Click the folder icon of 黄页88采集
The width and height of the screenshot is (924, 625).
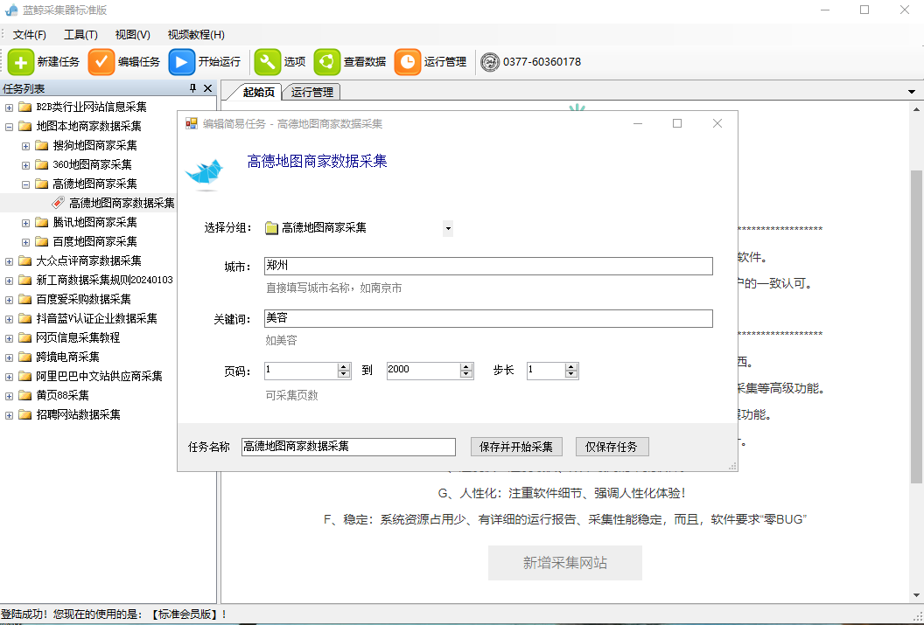[x=24, y=395]
